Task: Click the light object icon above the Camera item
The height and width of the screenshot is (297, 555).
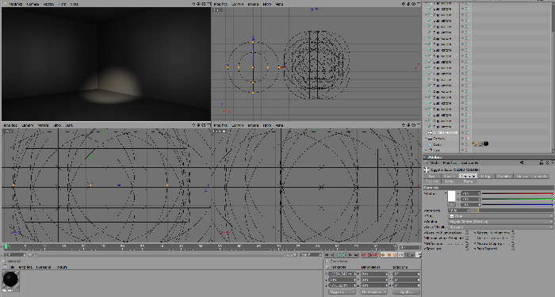Action: coord(430,132)
